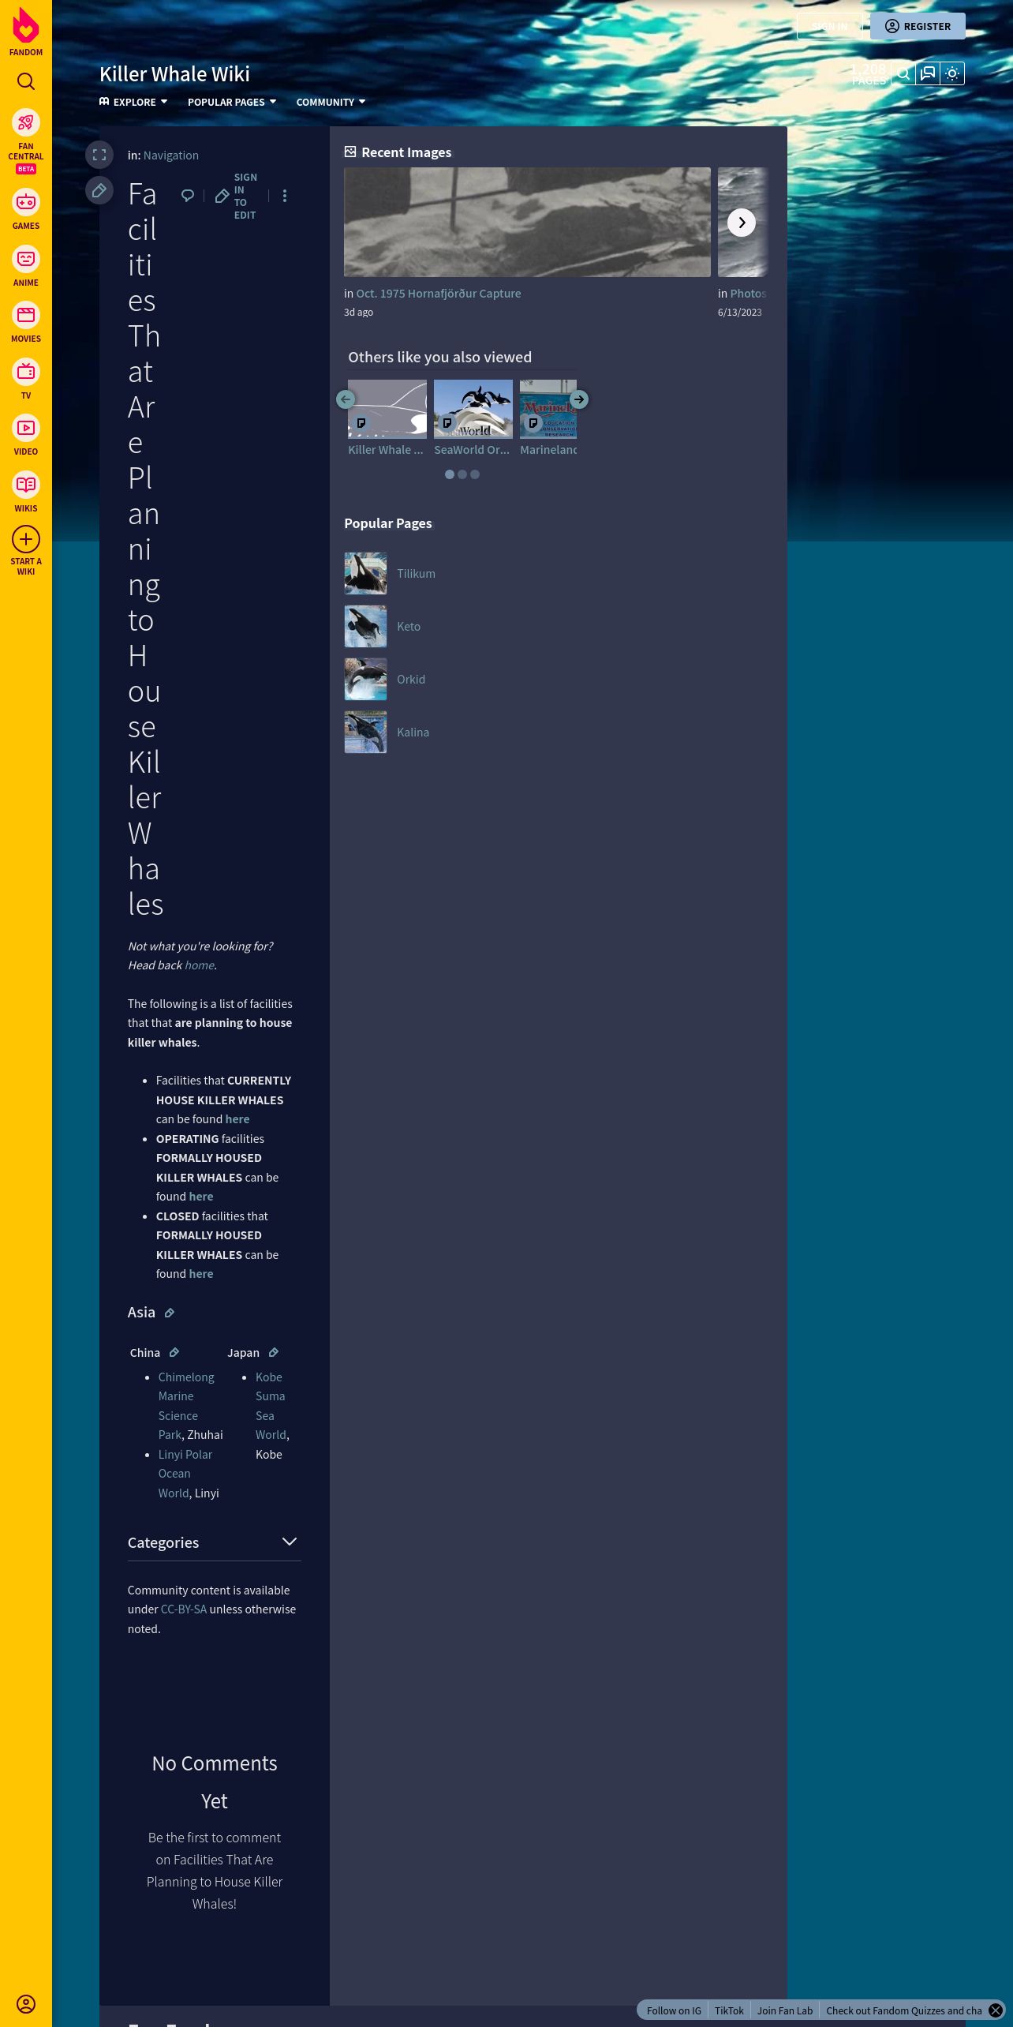Open the Explore dropdown menu
The image size is (1013, 2027).
(133, 102)
